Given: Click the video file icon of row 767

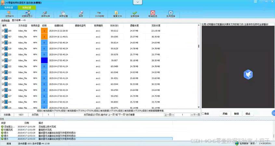Looking at the screenshot, I should point(6,37).
